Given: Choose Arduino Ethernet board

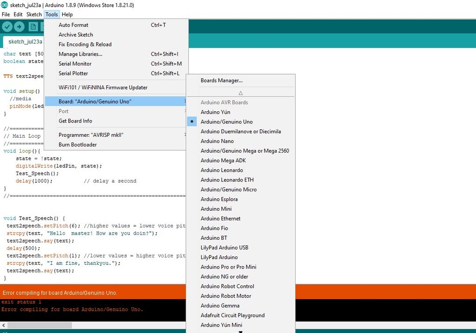Looking at the screenshot, I should point(241,218).
